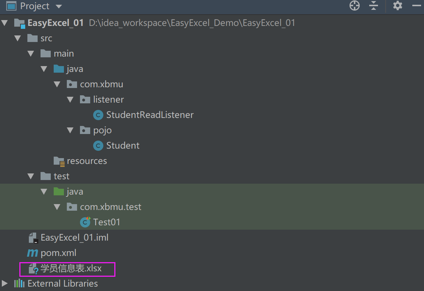Collapse the listener package arrow
The width and height of the screenshot is (424, 291).
tap(70, 100)
